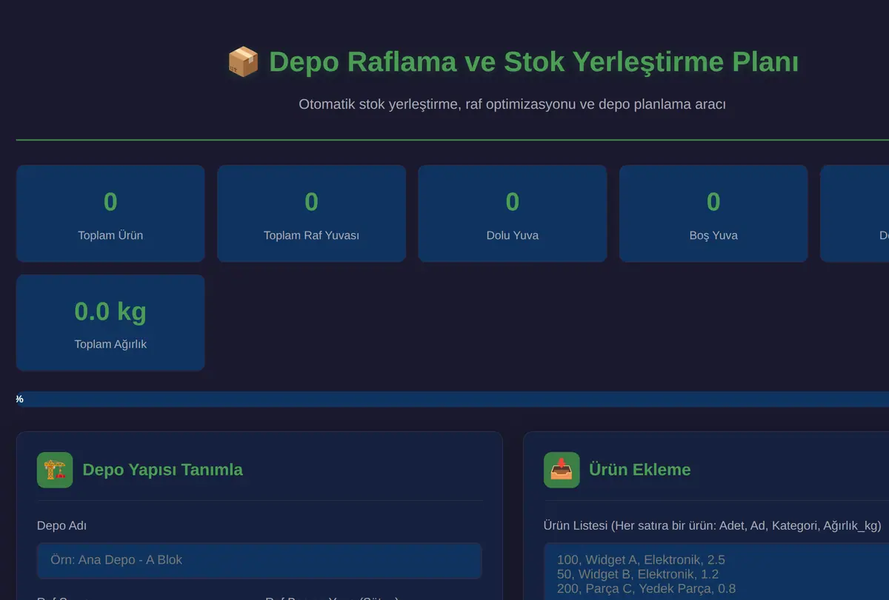Click the capacity progress bar

[453, 399]
